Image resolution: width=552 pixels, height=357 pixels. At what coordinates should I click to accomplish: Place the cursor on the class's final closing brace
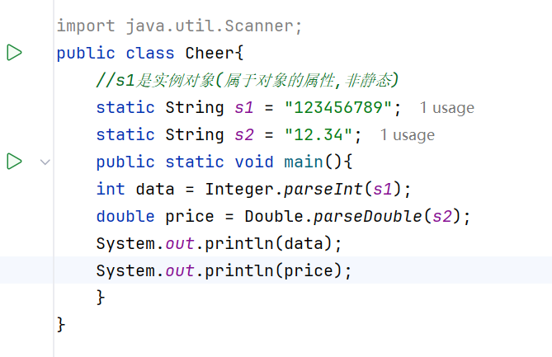[x=61, y=324]
